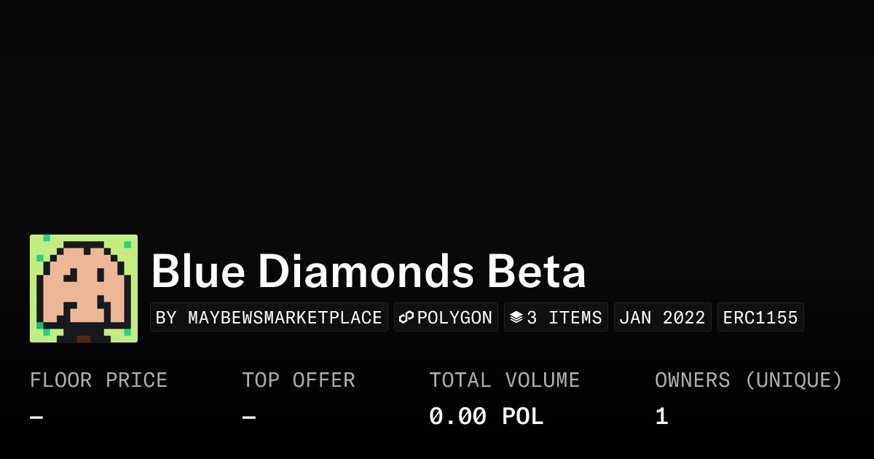Select the 0.00 POL volume value
Screen dimensions: 874x459
pos(486,417)
